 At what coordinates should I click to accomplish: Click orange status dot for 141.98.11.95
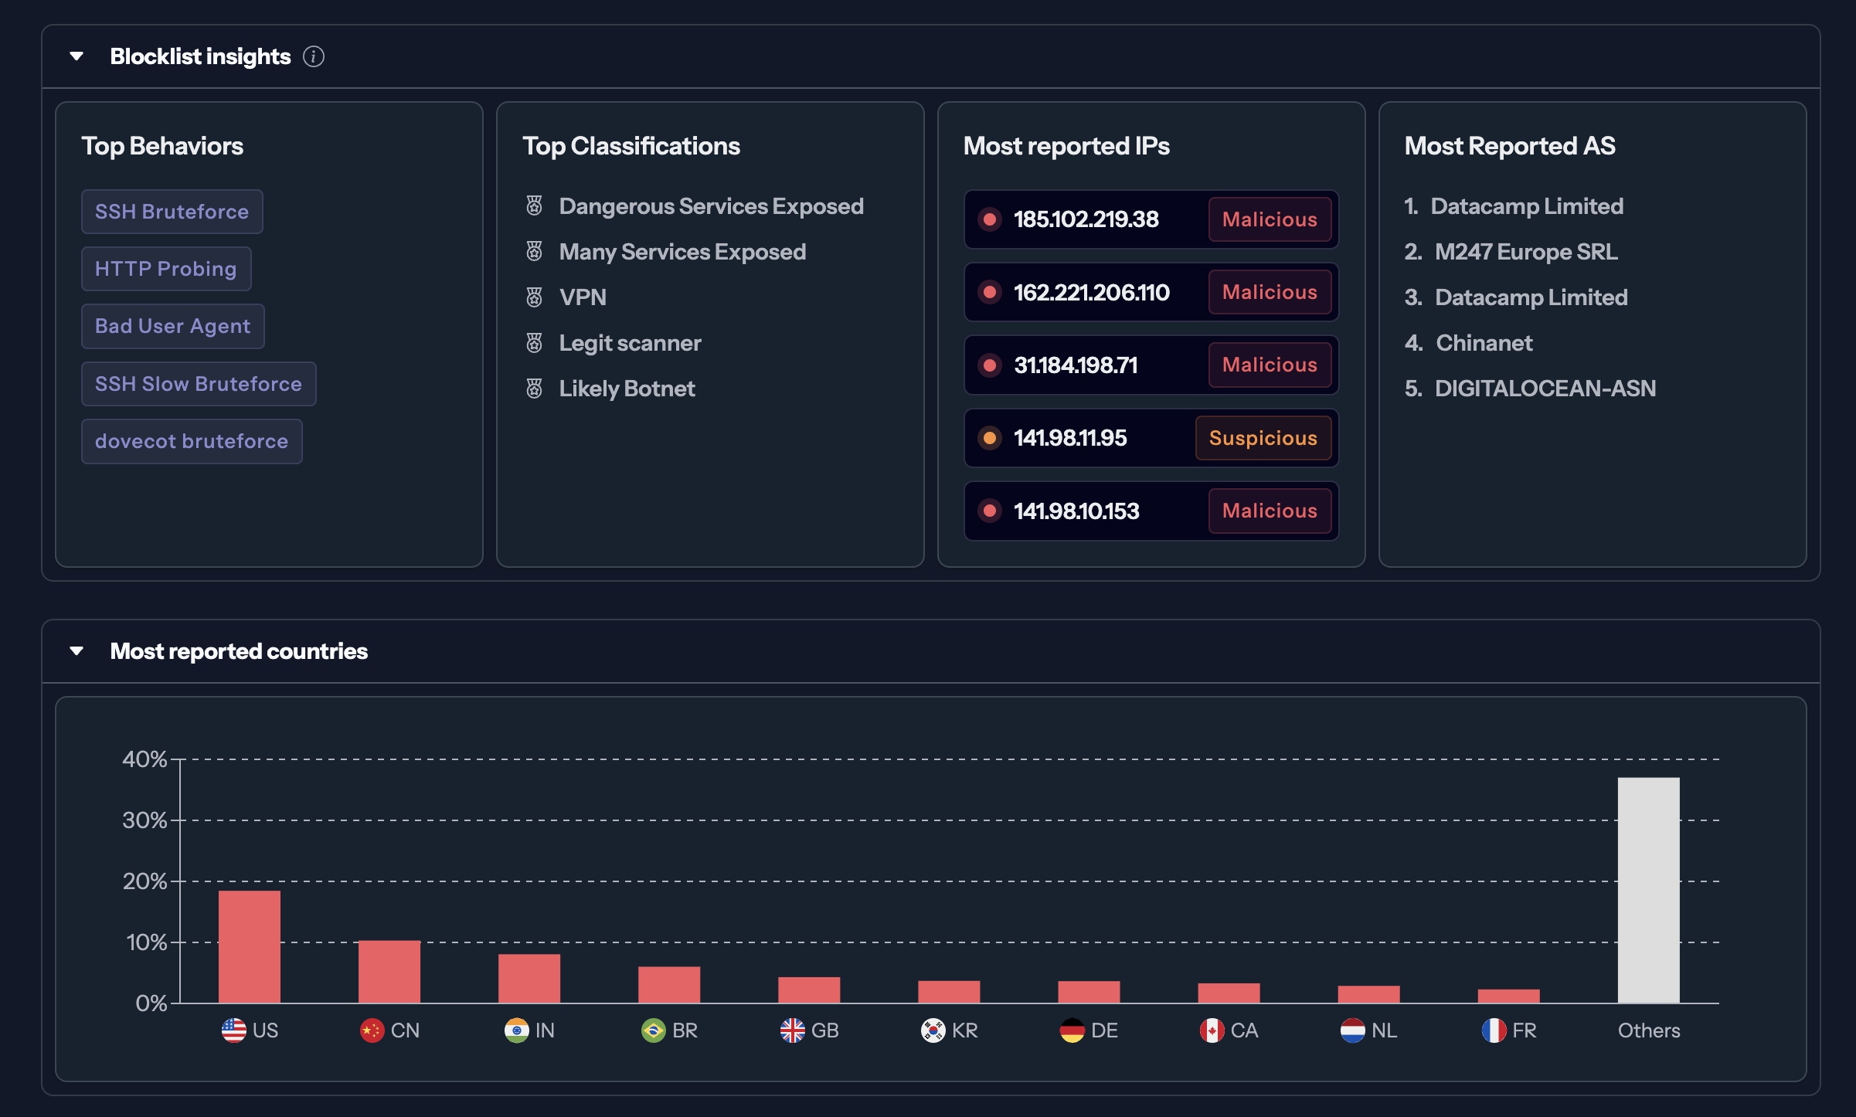[989, 438]
